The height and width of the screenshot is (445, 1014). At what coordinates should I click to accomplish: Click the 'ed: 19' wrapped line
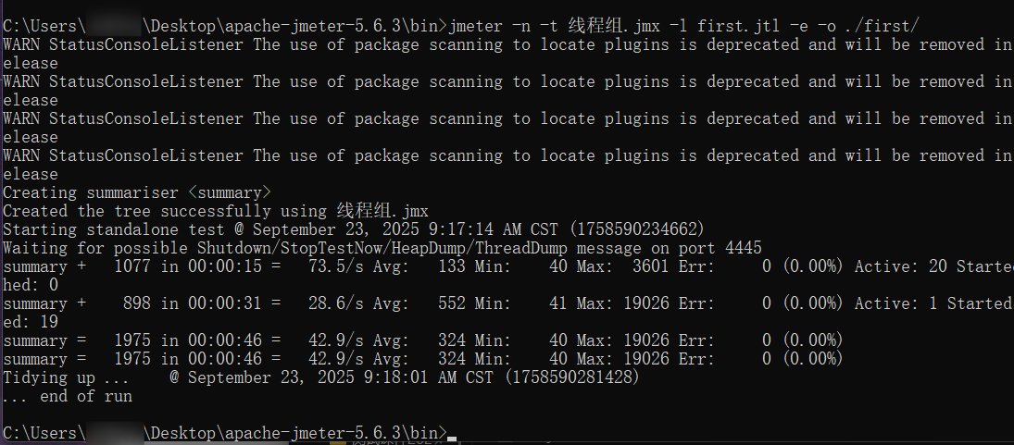point(31,322)
